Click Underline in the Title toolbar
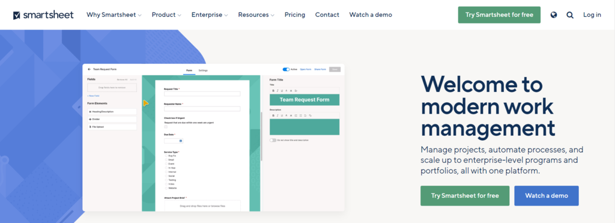Screen dimensions: 615x223 pyautogui.click(x=282, y=91)
